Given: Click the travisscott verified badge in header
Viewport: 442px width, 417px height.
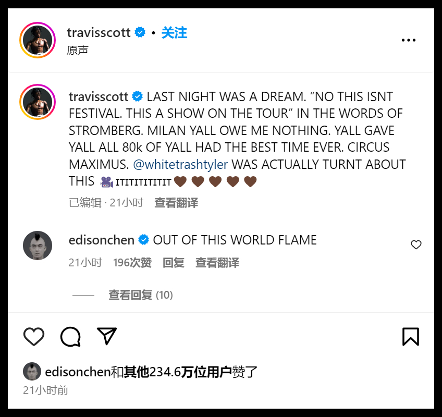Looking at the screenshot, I should (140, 32).
